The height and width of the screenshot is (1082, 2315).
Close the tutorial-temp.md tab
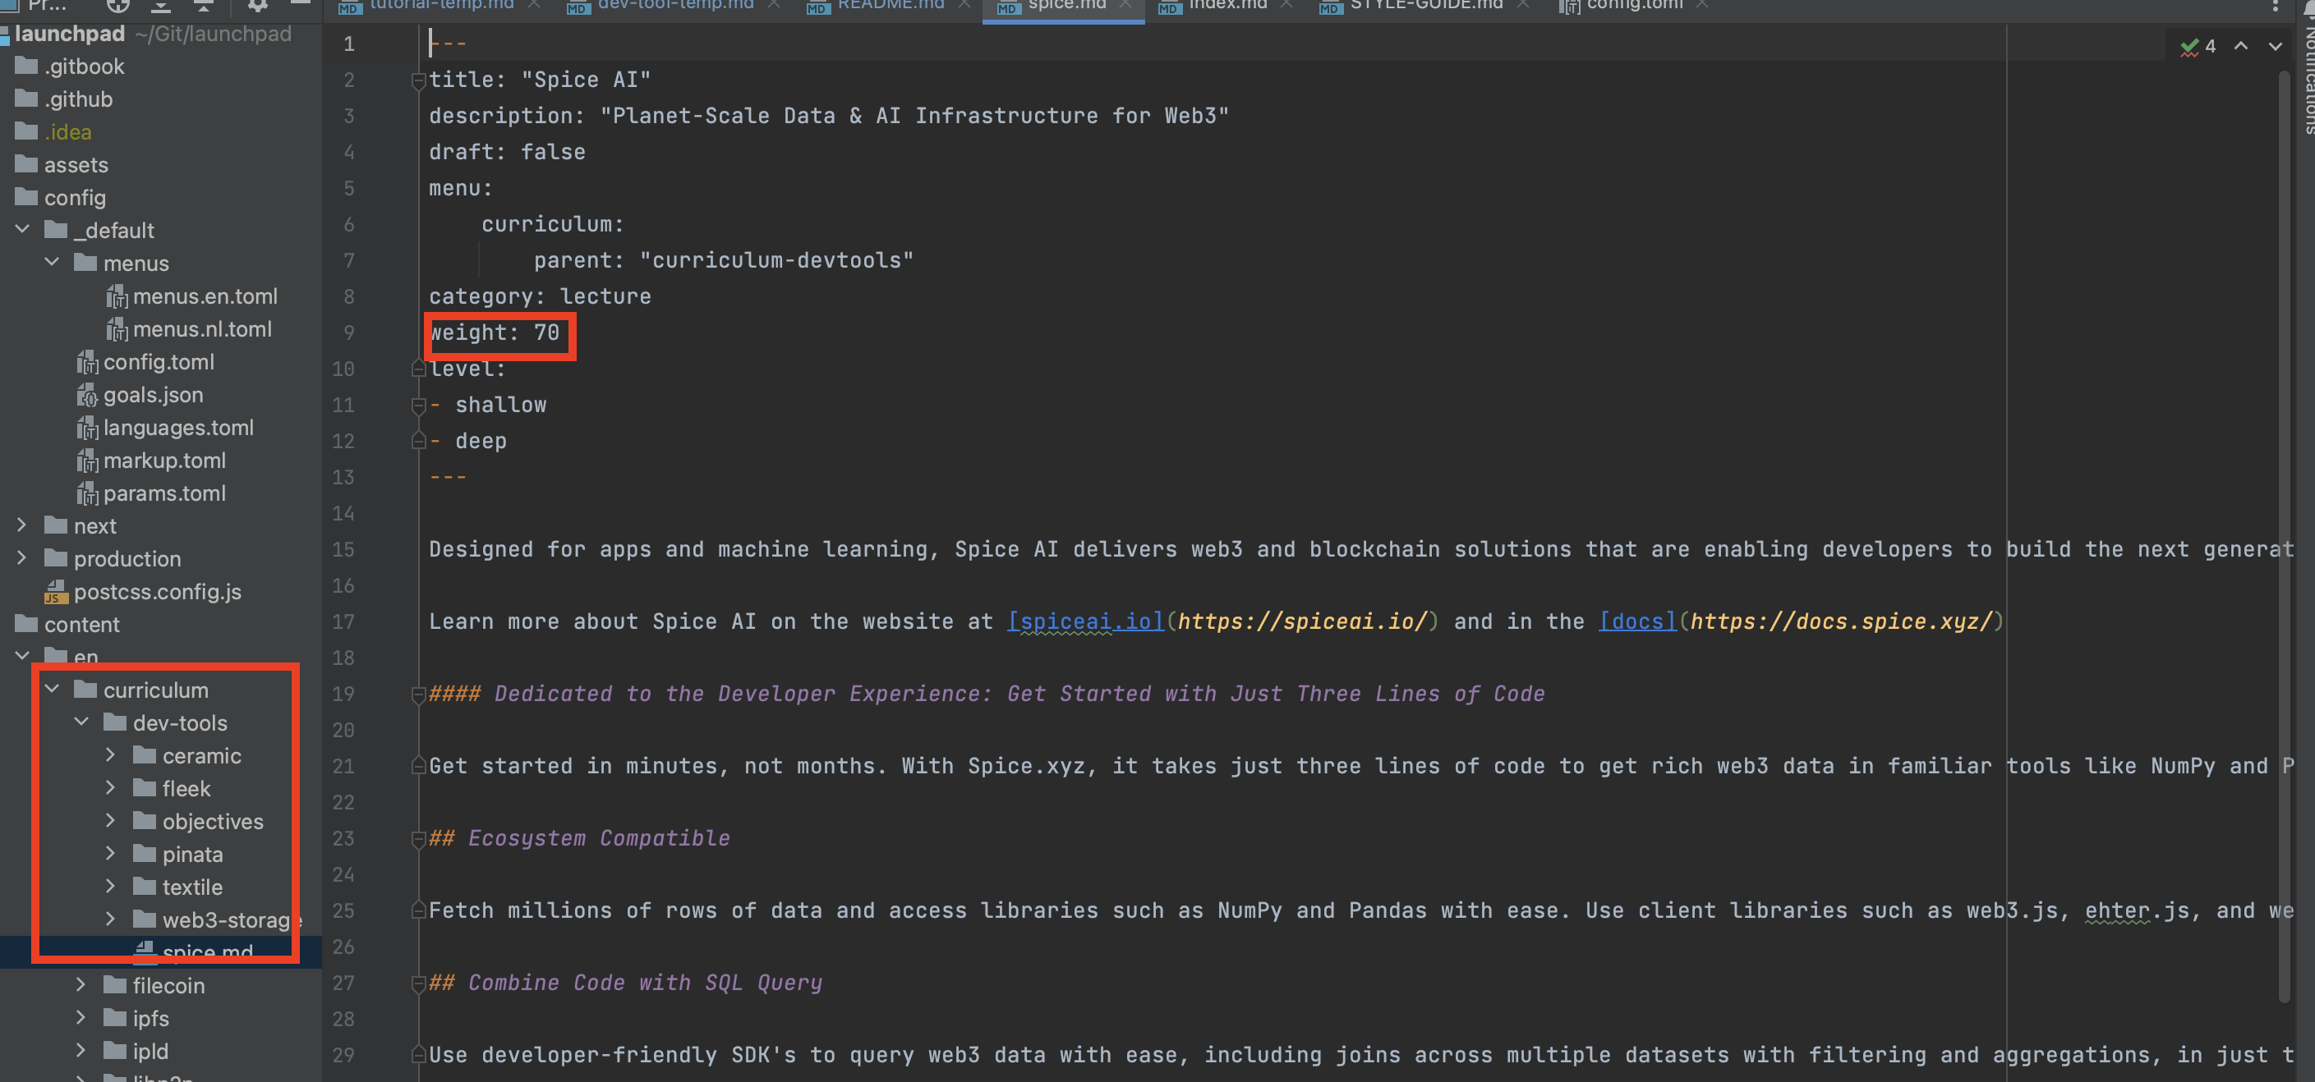534,4
